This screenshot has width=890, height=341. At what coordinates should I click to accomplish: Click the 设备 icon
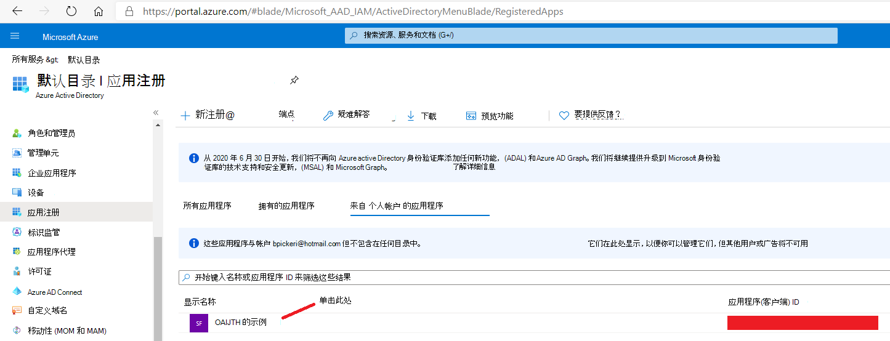(x=17, y=193)
